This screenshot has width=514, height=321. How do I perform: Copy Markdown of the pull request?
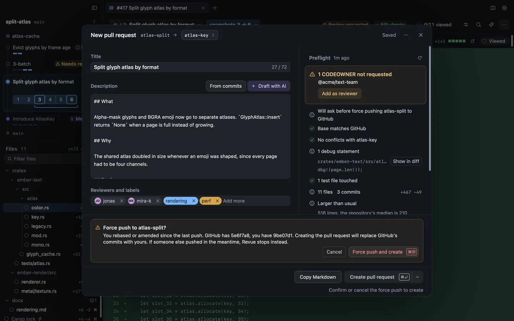[x=318, y=277]
